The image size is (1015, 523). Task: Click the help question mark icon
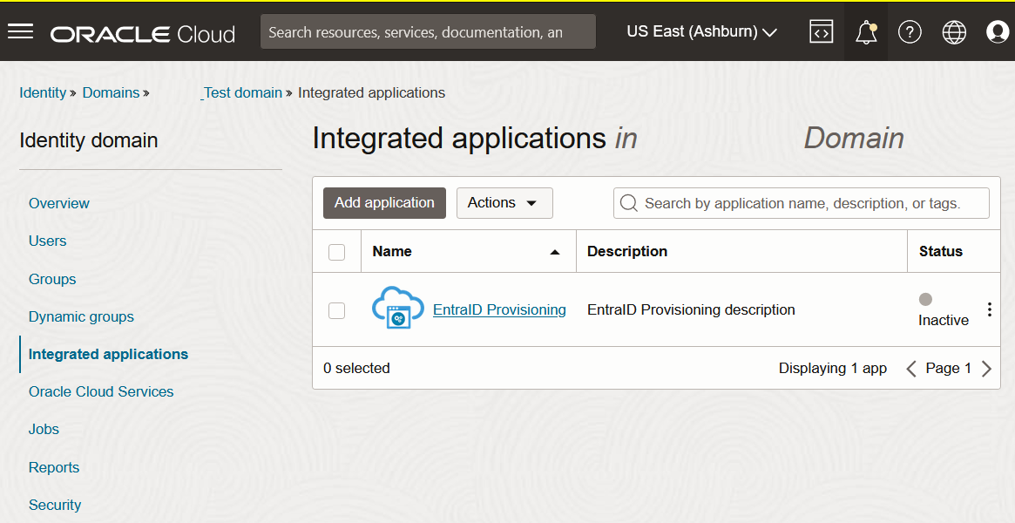(x=910, y=32)
